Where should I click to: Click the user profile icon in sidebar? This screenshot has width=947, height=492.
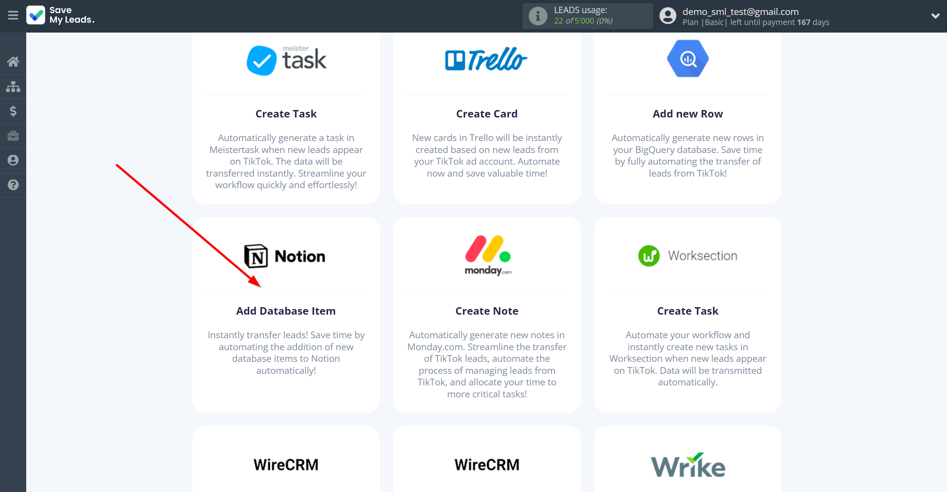13,160
